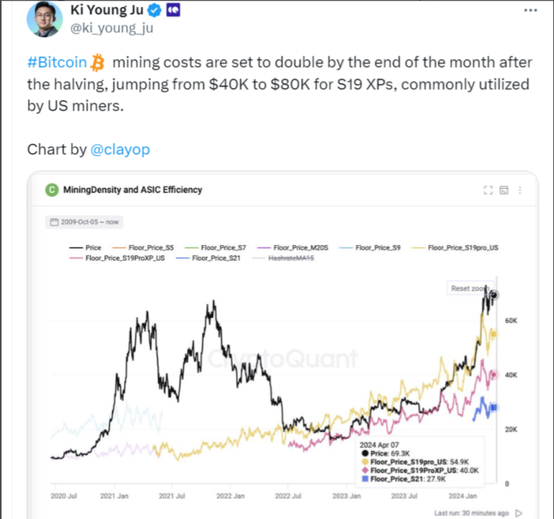Click the yellow S19pro_US color swatch in the tooltip

365,462
